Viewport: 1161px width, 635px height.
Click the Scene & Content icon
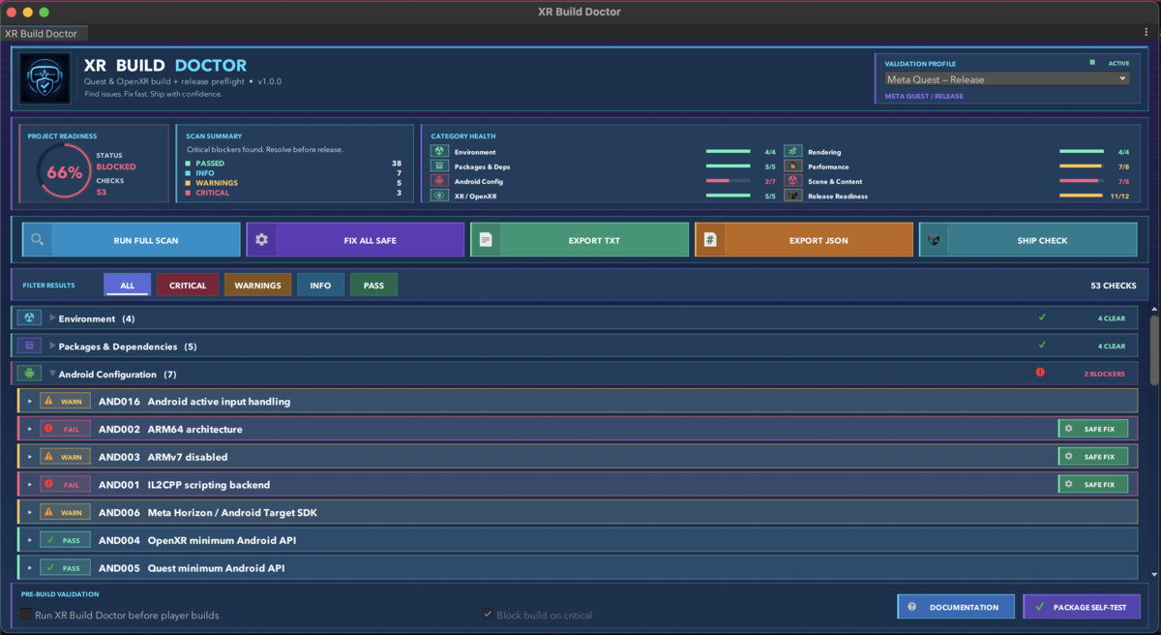pyautogui.click(x=793, y=181)
